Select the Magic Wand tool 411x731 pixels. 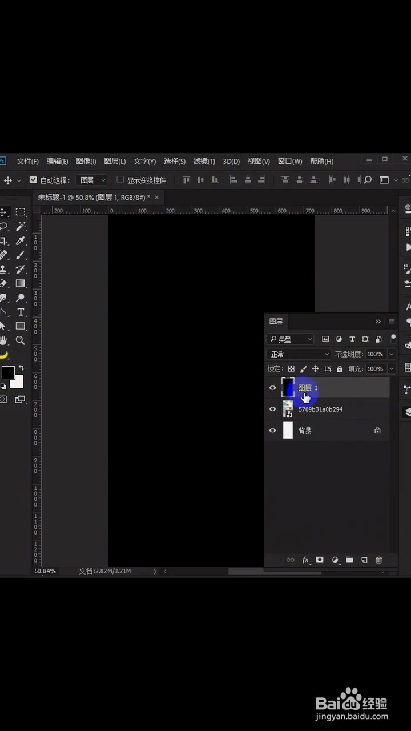point(21,227)
